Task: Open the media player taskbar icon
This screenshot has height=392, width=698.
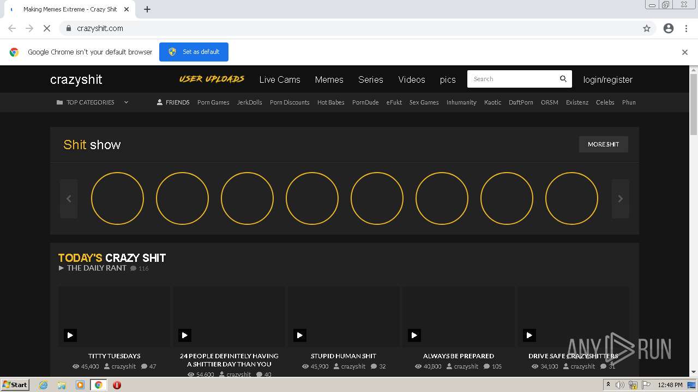Action: tap(80, 385)
